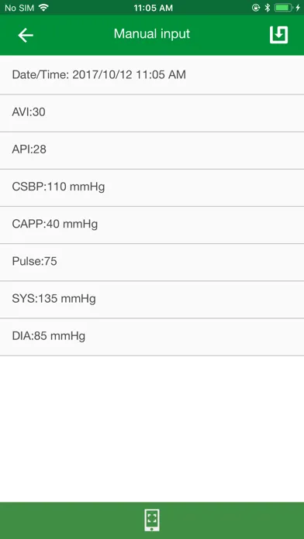The height and width of the screenshot is (539, 304).
Task: Change the DIA:85 mmHg entry
Action: click(x=152, y=337)
